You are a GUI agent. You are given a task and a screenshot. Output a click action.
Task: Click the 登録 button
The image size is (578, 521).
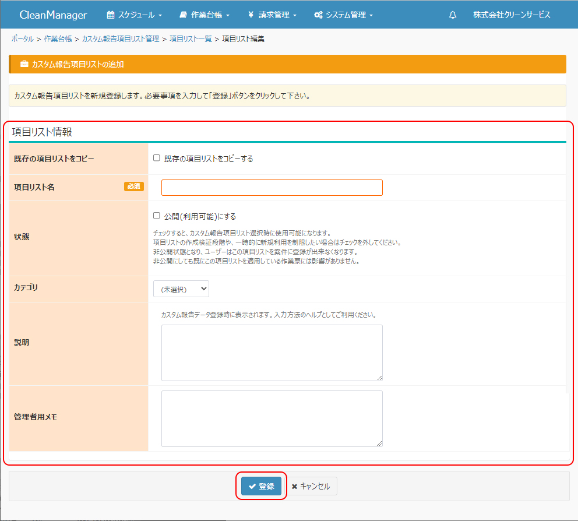coord(261,486)
